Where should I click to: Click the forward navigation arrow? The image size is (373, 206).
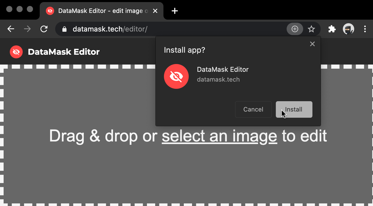[27, 29]
